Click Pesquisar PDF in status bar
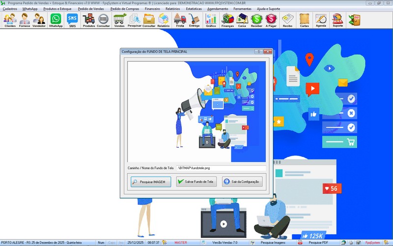The width and height of the screenshot is (393, 246). coord(318,243)
